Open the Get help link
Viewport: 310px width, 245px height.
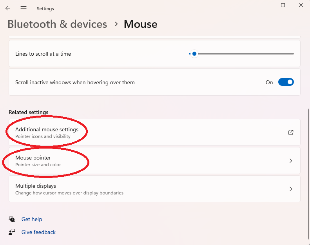point(32,219)
